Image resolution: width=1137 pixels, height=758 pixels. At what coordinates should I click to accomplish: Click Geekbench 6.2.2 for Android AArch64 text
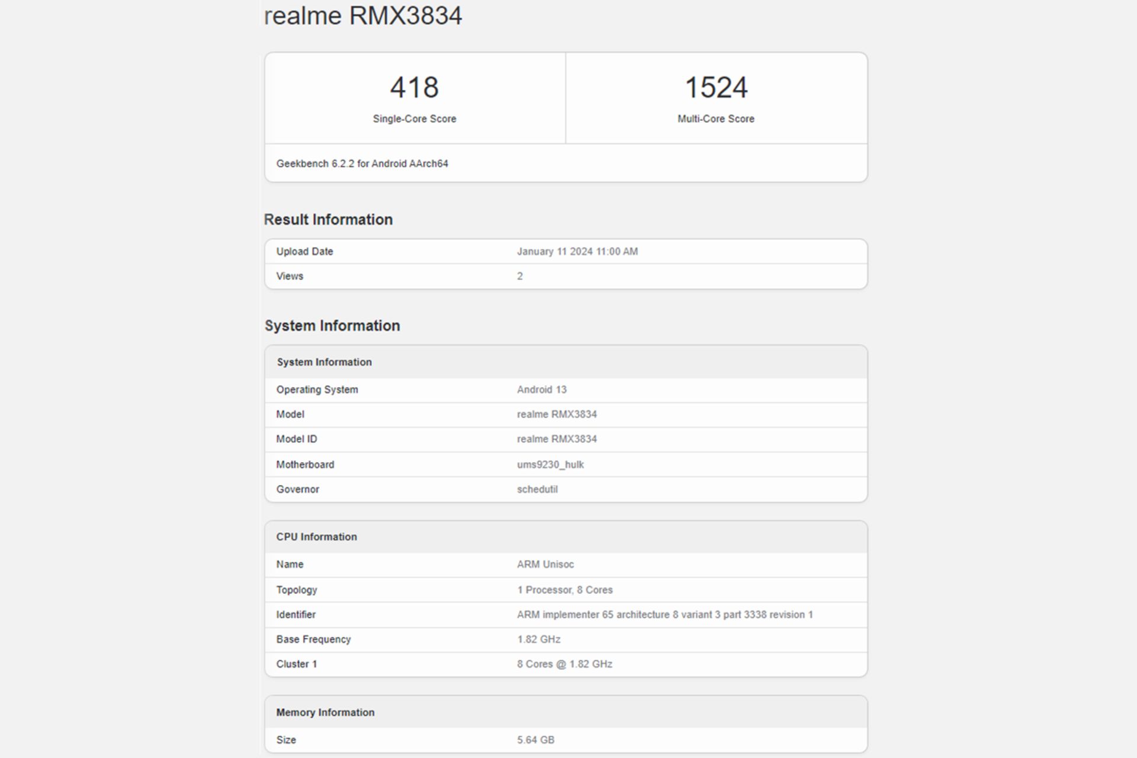pos(362,164)
